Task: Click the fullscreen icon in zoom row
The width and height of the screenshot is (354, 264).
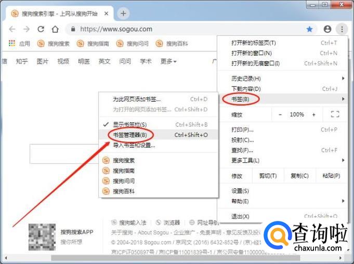Action: (x=335, y=115)
